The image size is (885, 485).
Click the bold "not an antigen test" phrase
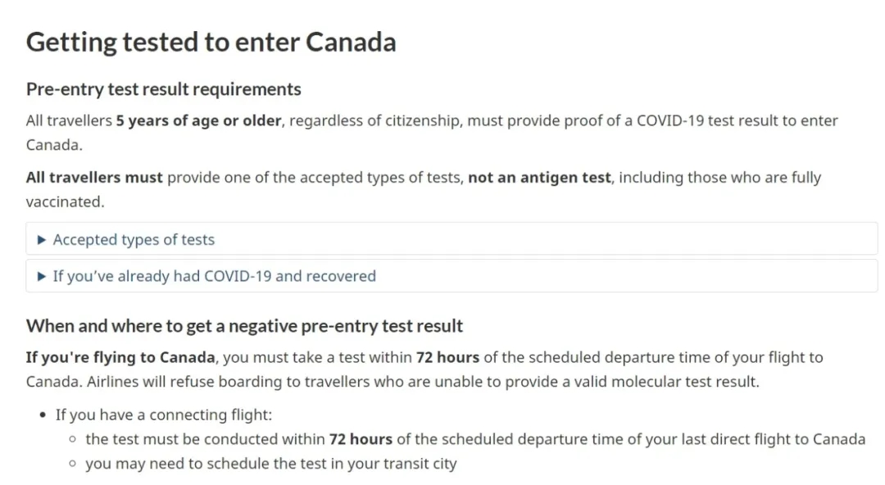click(539, 178)
